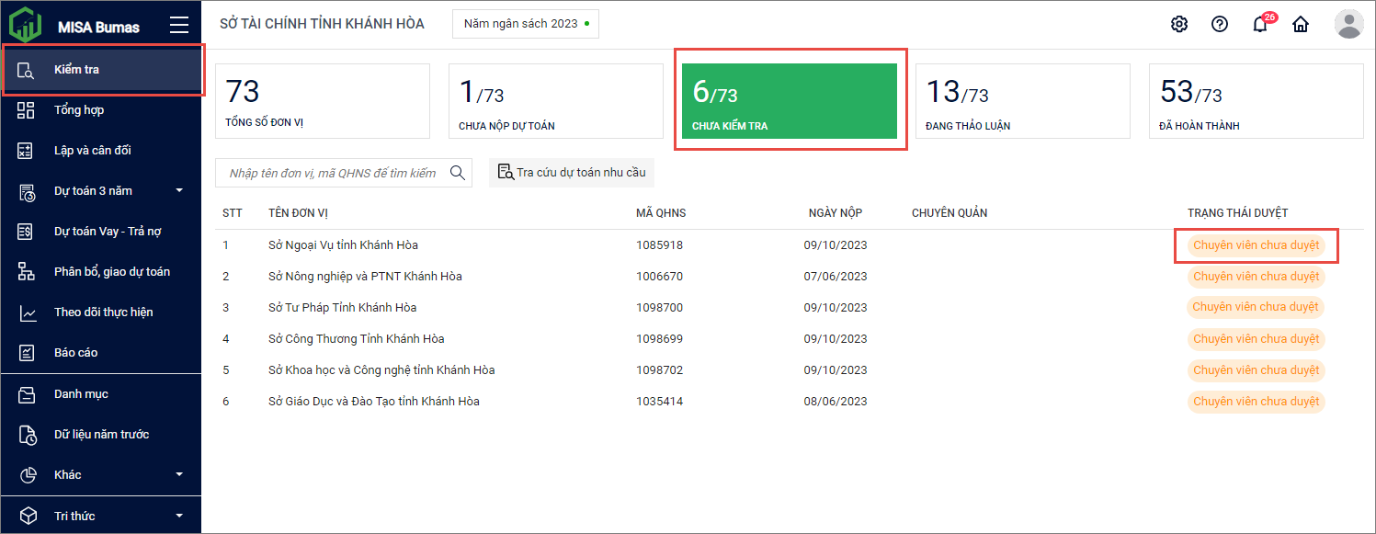Open the notifications bell
This screenshot has width=1376, height=534.
[x=1260, y=25]
